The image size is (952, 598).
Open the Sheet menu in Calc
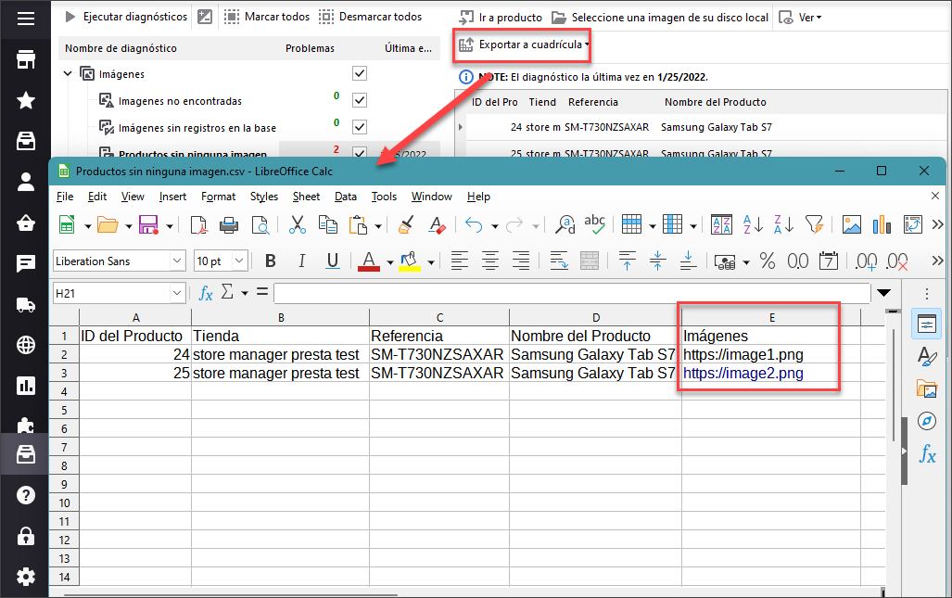306,197
